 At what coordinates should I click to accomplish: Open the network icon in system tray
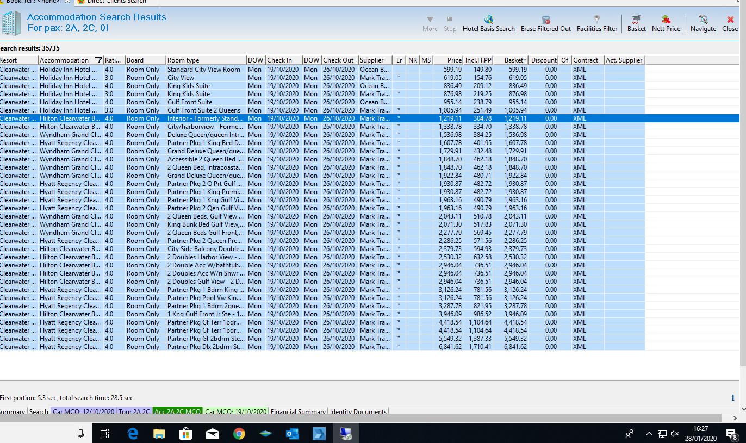coord(662,434)
